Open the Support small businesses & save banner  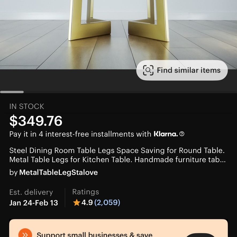tap(119, 228)
